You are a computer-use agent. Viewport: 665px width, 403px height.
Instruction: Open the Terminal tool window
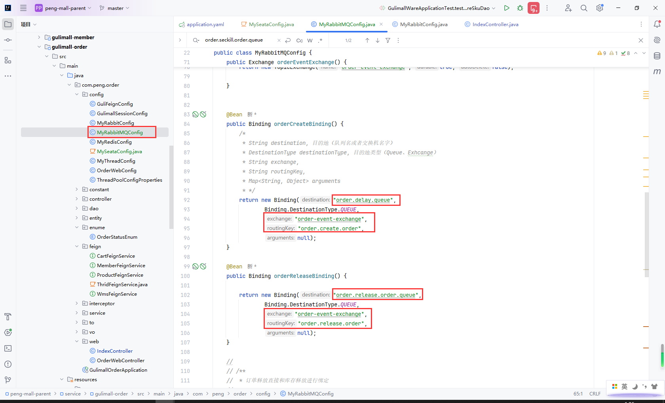(x=8, y=348)
